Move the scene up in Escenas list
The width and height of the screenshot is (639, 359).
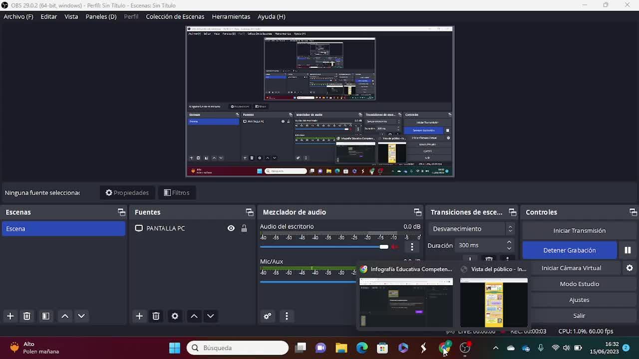pos(65,316)
